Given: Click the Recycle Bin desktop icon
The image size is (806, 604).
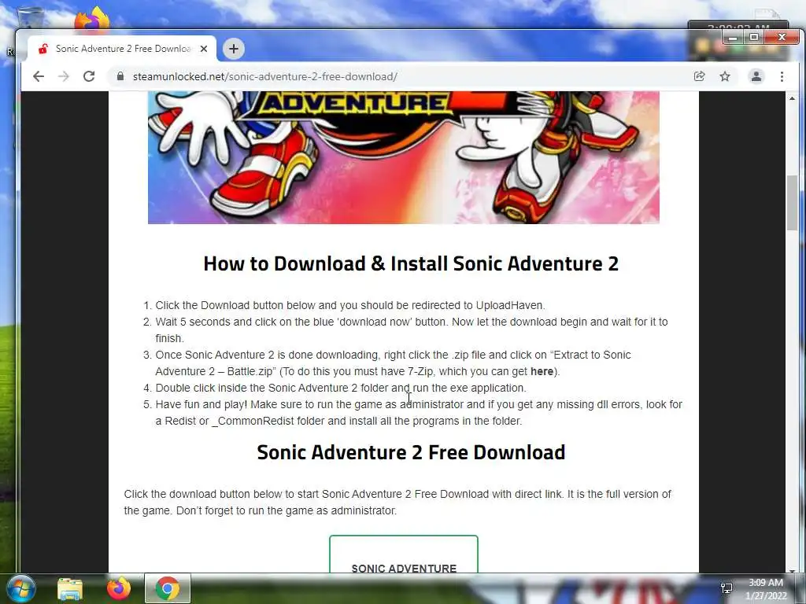Looking at the screenshot, I should (30, 17).
